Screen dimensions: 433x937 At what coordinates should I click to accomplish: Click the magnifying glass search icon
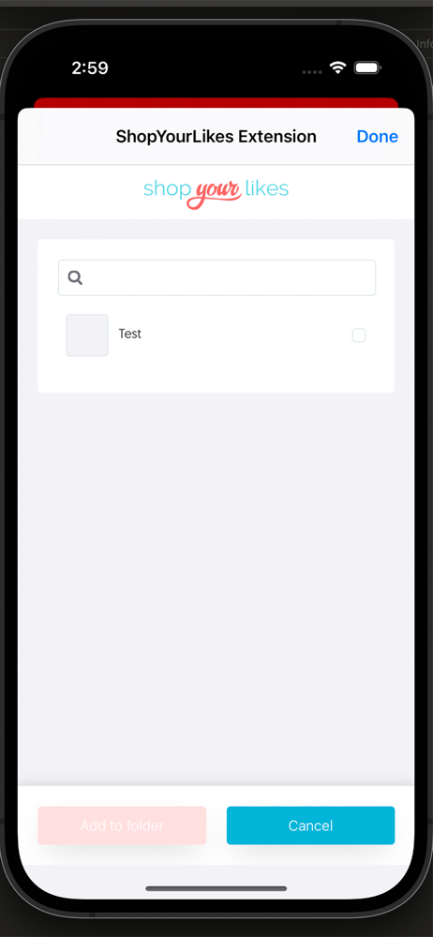[75, 277]
